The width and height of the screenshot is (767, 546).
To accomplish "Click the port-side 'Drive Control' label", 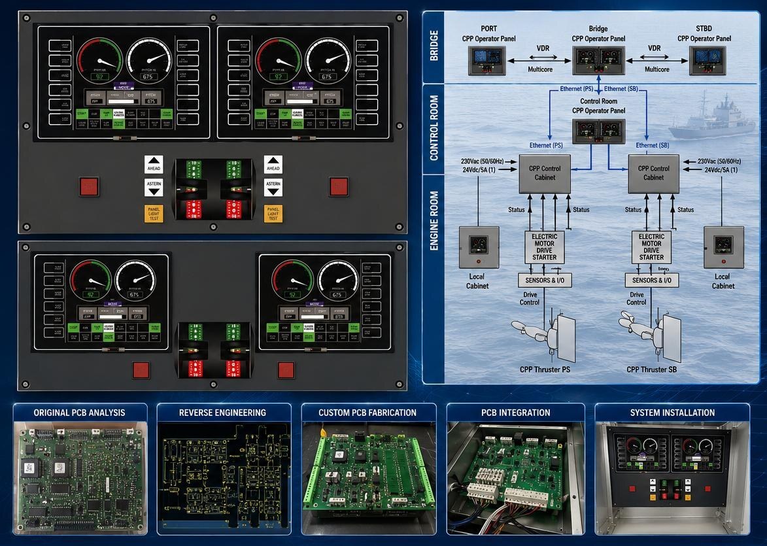I will coord(530,298).
